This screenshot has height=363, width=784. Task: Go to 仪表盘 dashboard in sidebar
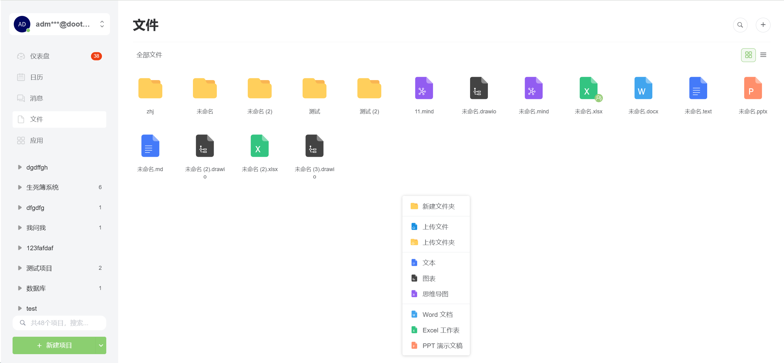click(40, 56)
